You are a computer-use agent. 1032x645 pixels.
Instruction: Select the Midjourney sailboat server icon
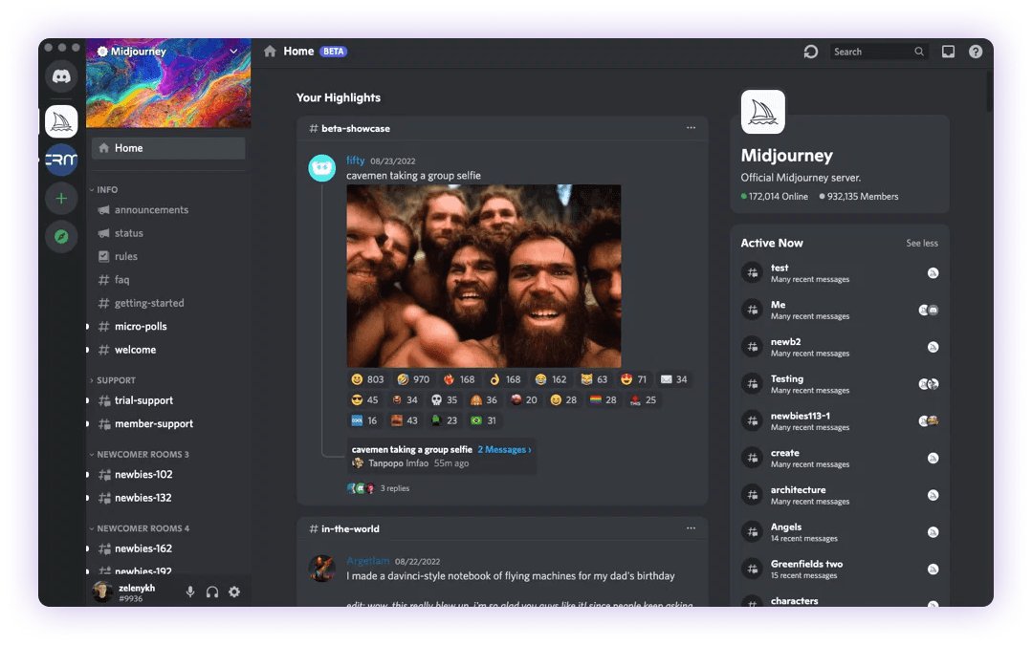61,121
